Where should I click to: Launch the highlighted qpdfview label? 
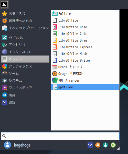pyautogui.click(x=66, y=87)
